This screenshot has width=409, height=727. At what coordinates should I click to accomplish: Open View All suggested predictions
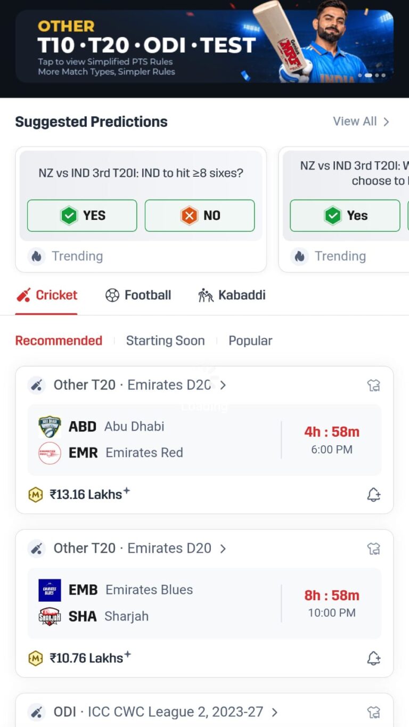(361, 121)
